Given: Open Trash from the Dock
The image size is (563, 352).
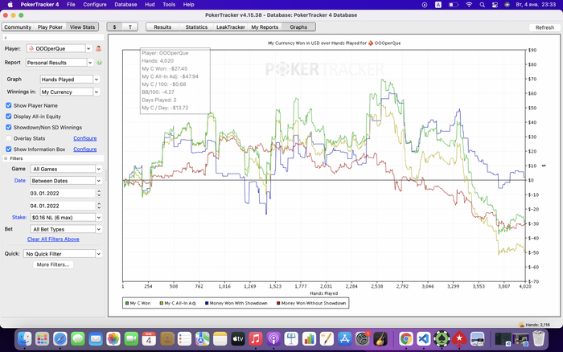Looking at the screenshot, I should 539,338.
